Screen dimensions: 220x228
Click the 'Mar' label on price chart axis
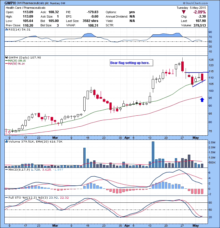click(55, 138)
